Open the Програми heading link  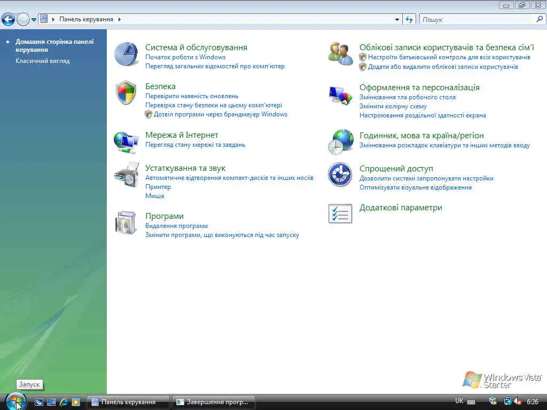pos(165,216)
